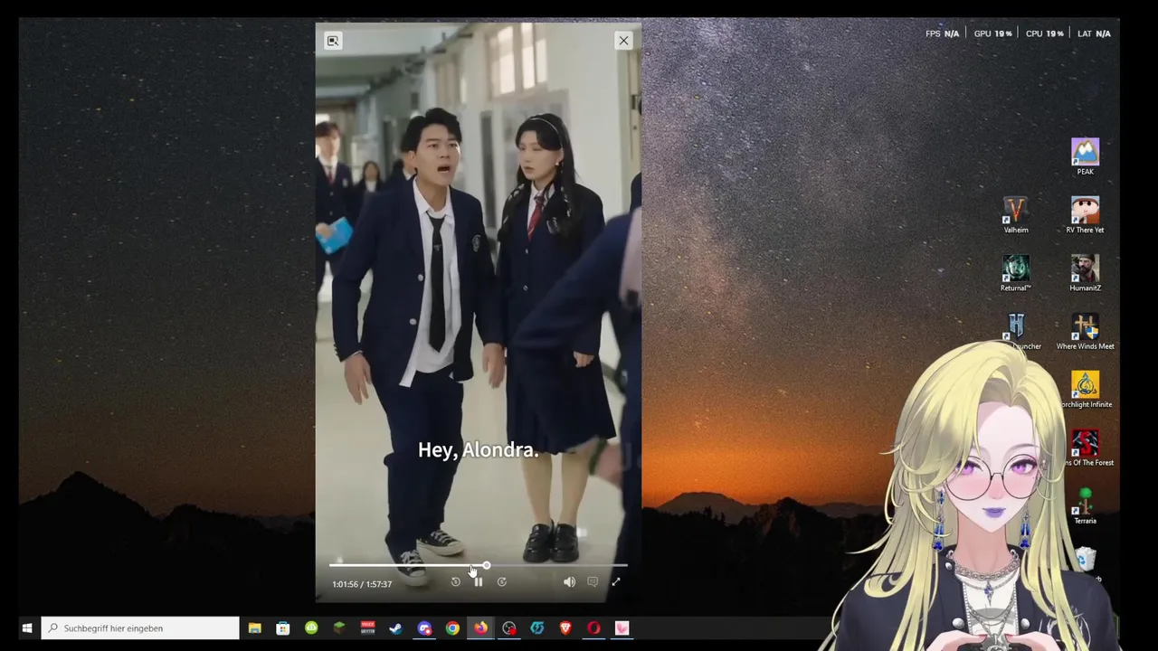Open the Minecraft block icon in taskbar
Viewport: 1158px width, 651px height.
pyautogui.click(x=339, y=628)
